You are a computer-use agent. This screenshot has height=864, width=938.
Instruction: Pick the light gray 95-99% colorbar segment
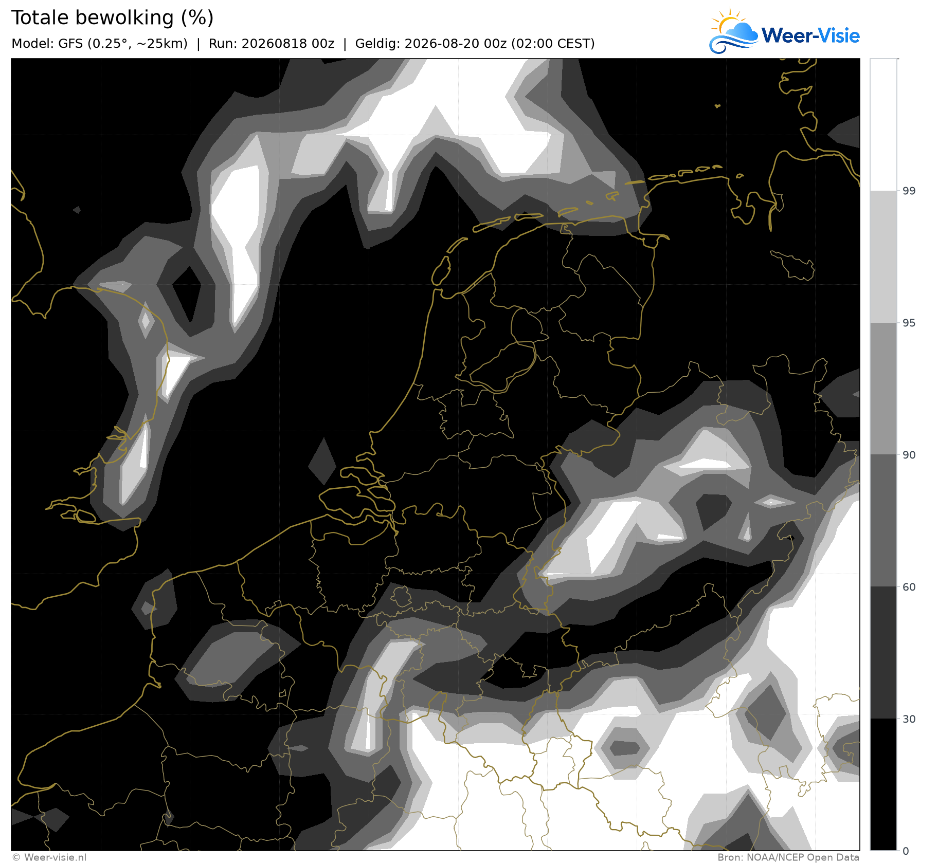click(883, 257)
